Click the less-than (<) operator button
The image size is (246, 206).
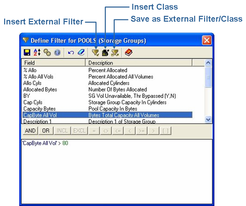click(130, 131)
